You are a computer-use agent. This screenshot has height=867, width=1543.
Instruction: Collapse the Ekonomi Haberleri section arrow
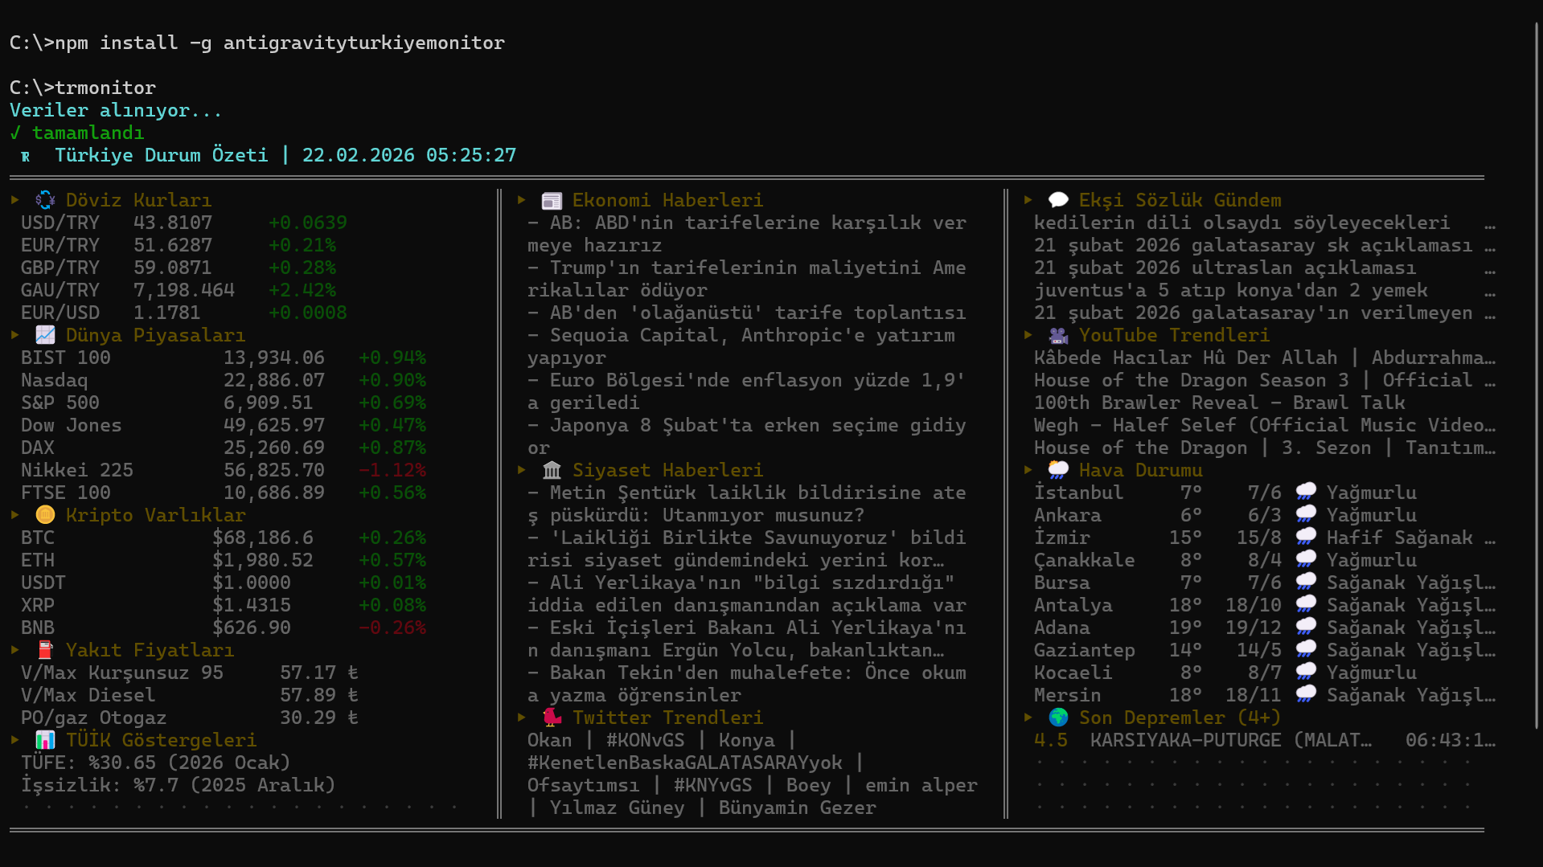(x=522, y=199)
